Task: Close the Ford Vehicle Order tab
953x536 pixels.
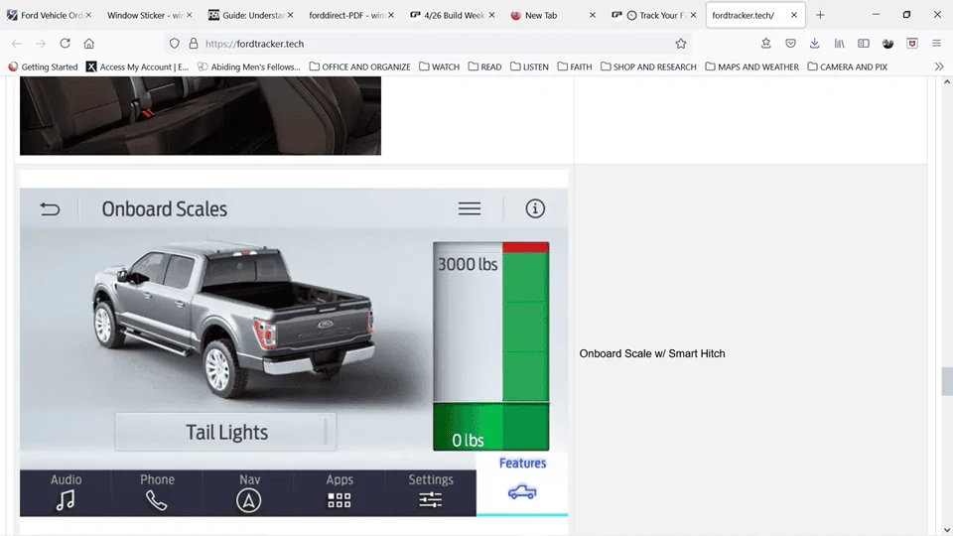Action: [88, 15]
